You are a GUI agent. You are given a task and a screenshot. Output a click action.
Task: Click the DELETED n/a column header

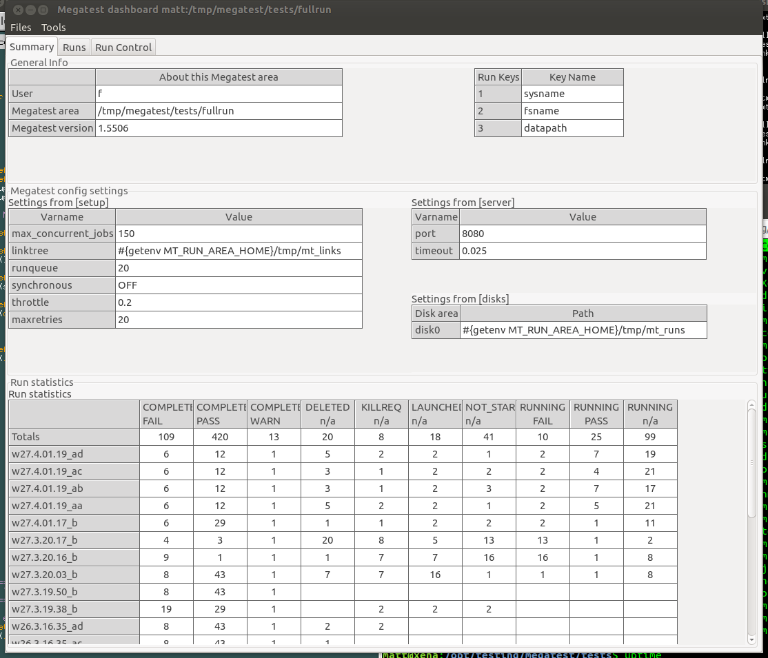coord(327,414)
